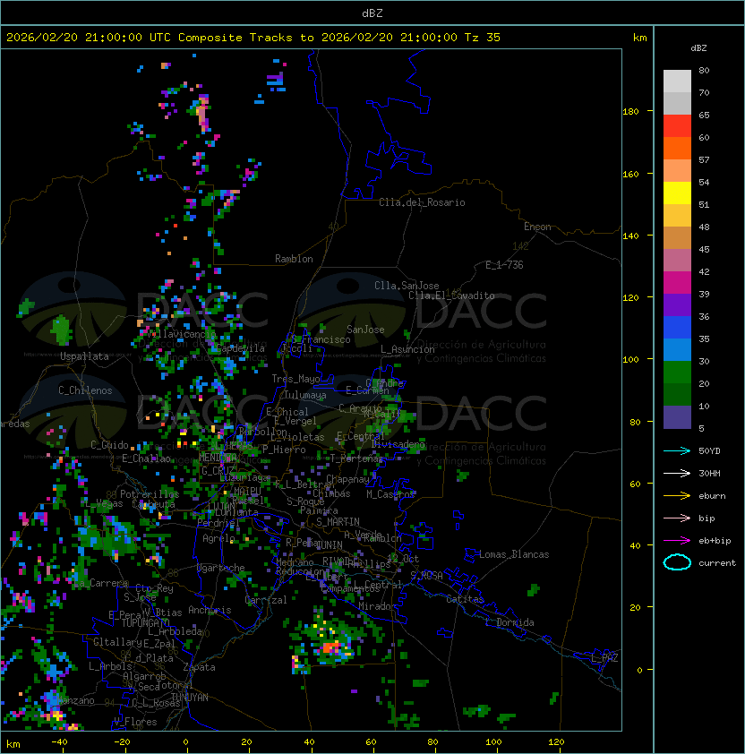Click the cyan 50YD arrow in legend

click(677, 450)
